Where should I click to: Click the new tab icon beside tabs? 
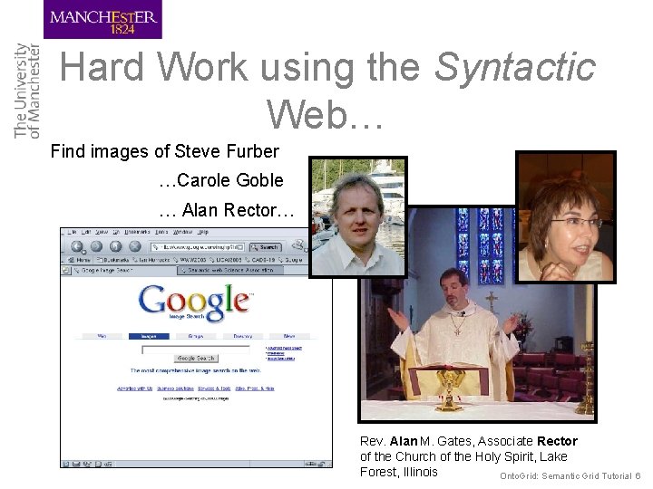point(66,270)
